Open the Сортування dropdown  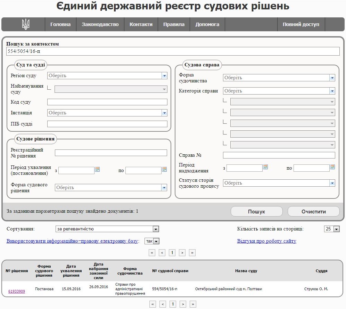pyautogui.click(x=156, y=229)
